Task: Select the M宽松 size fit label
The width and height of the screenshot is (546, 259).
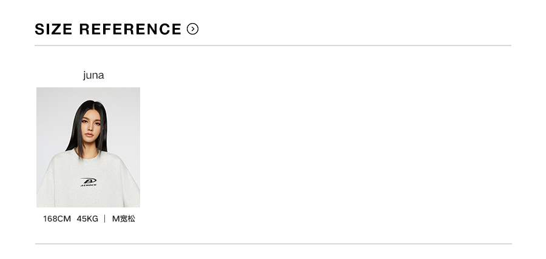Action: [124, 218]
